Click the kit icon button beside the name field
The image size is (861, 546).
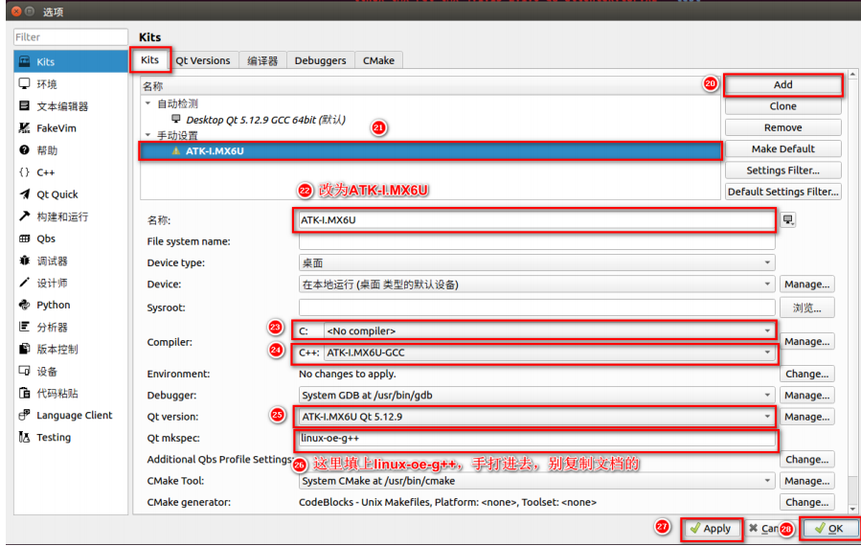coord(788,219)
